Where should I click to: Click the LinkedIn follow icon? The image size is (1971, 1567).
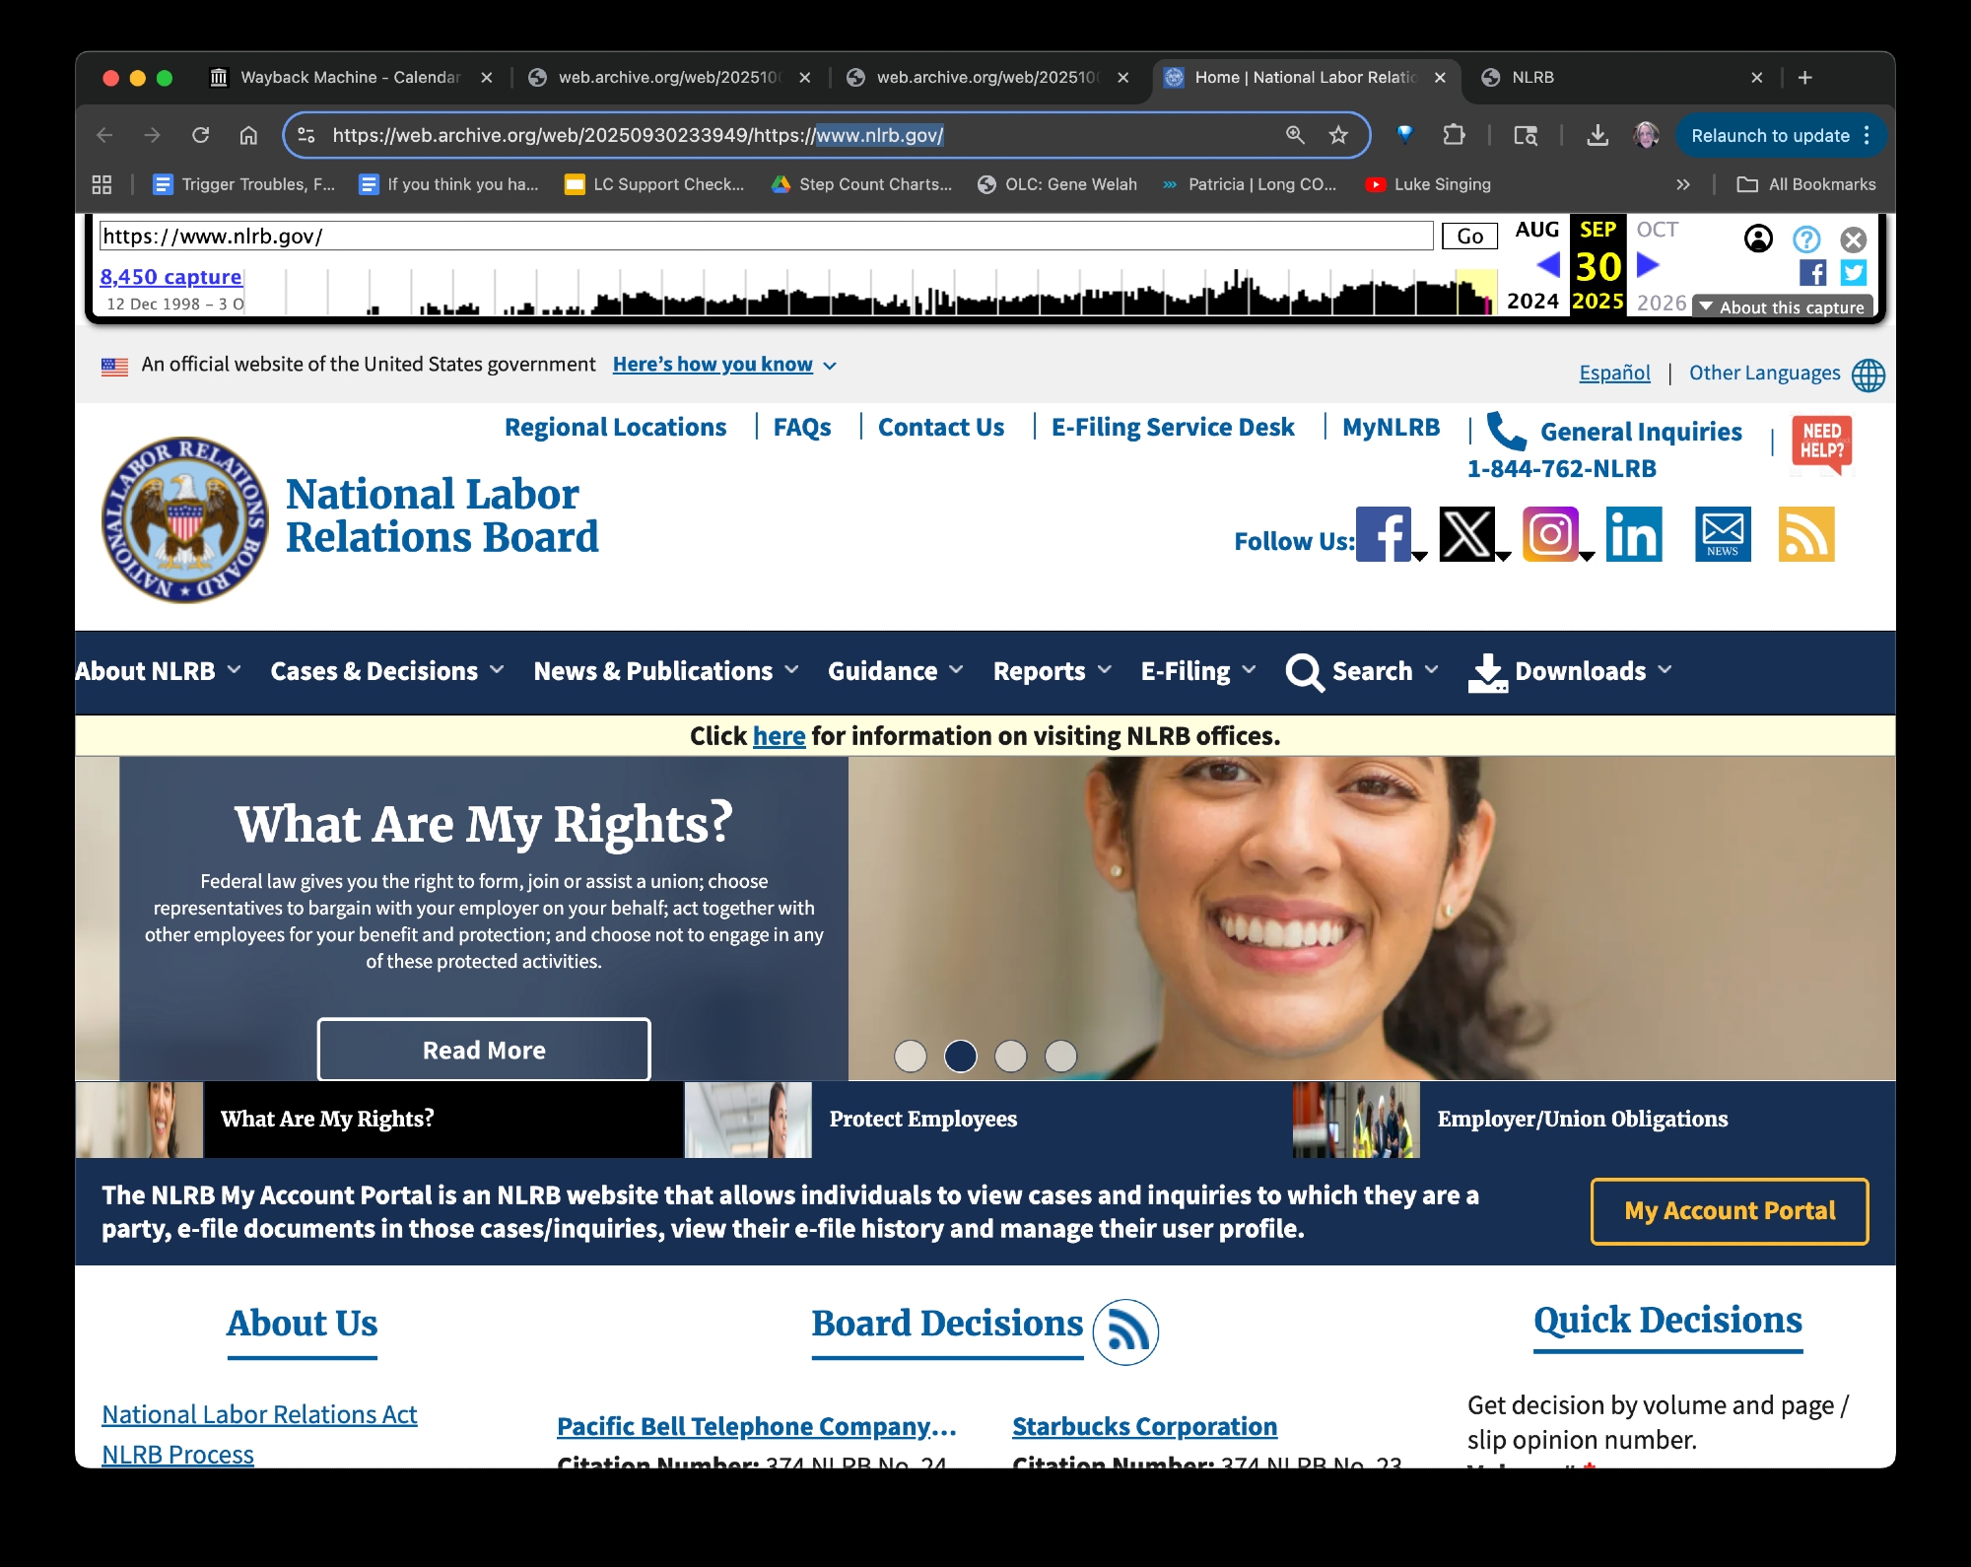click(1634, 534)
